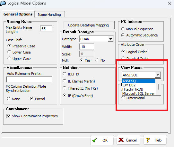Switch to the Name Handling tab

(x=49, y=15)
